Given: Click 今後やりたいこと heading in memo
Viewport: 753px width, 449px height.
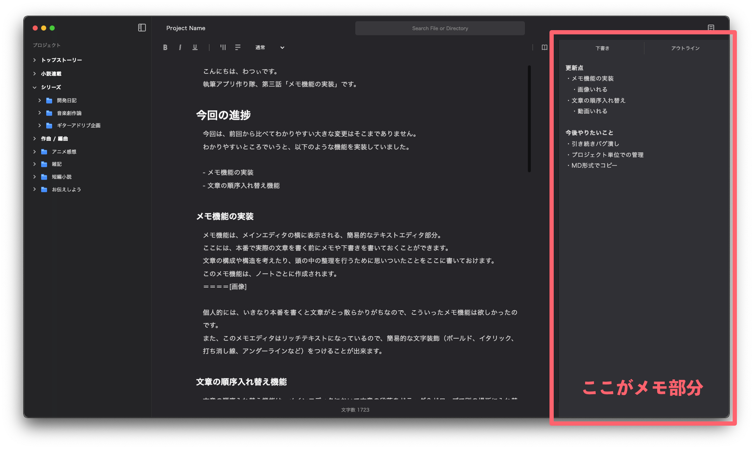Looking at the screenshot, I should pos(589,133).
